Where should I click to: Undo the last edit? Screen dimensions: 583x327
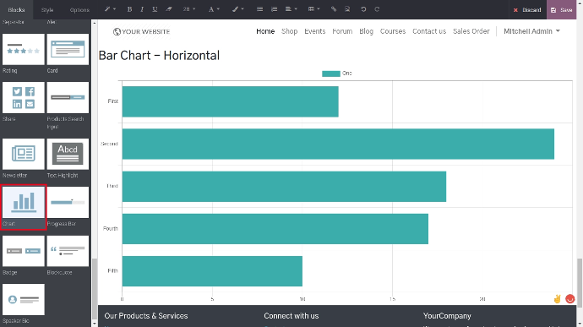(363, 9)
